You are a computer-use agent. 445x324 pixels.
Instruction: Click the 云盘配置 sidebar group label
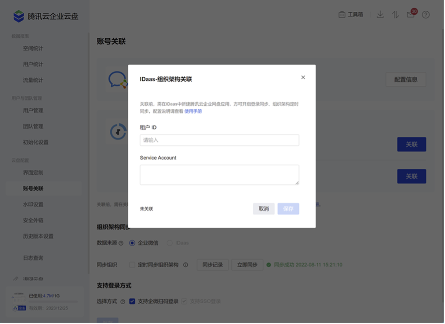[x=20, y=161]
